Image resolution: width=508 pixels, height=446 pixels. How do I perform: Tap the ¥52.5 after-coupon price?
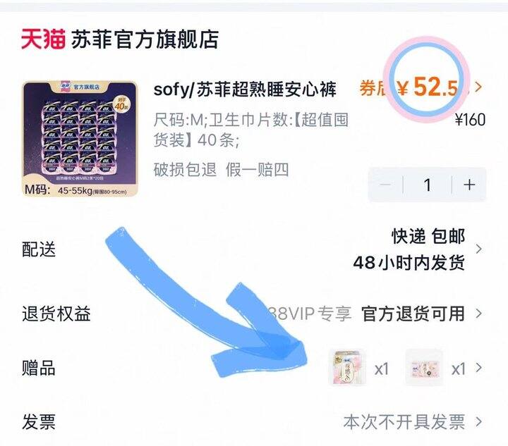tap(428, 87)
